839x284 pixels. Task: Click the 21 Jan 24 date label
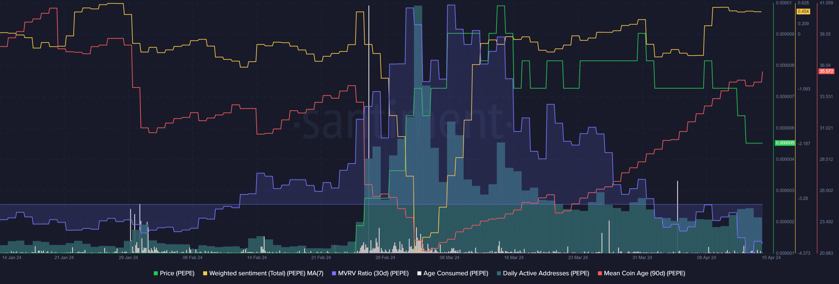point(64,257)
